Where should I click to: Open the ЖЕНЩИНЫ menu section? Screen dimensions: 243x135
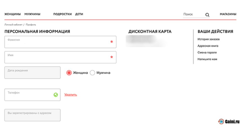13,14
